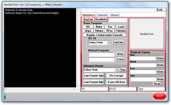Click the RFos button

[x=109, y=31]
